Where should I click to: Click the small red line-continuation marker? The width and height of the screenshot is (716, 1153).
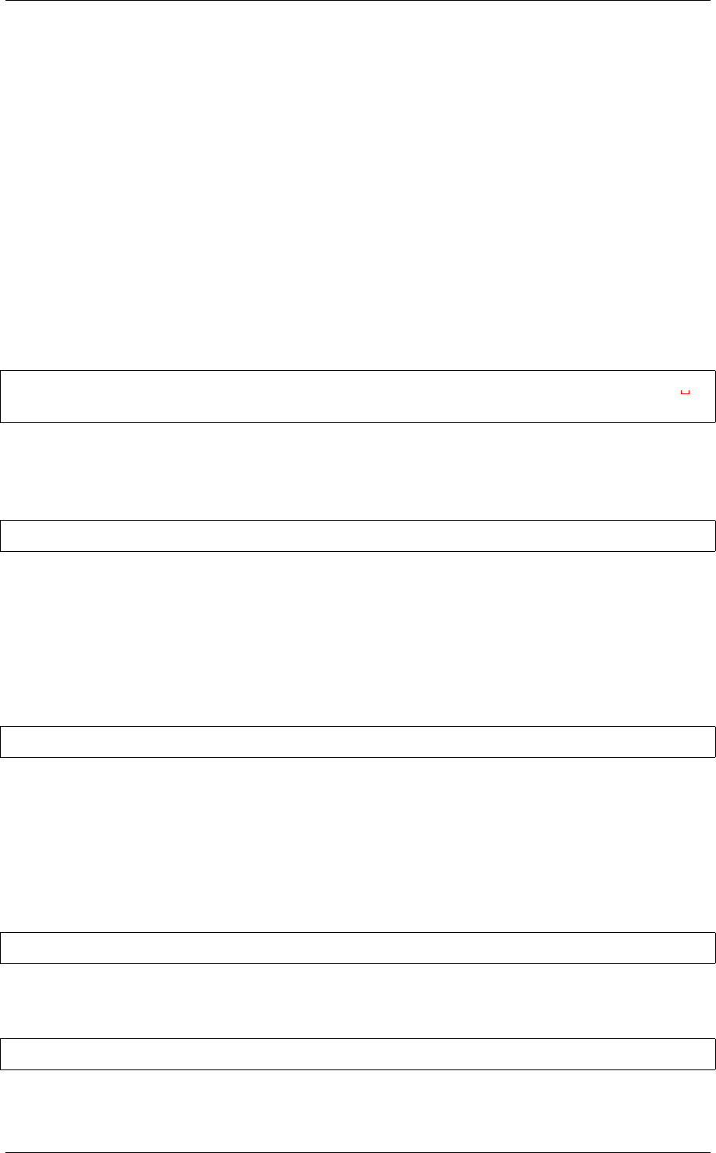click(x=685, y=392)
